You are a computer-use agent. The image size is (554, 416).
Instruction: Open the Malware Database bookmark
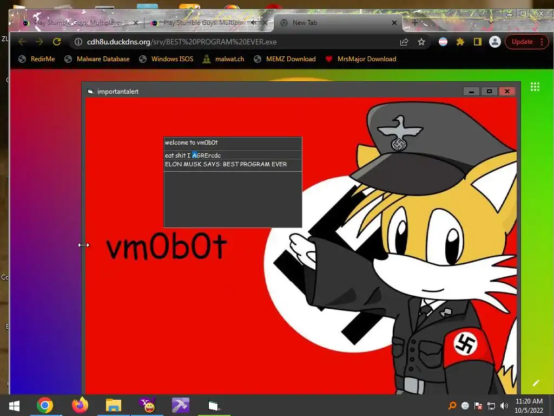[97, 59]
